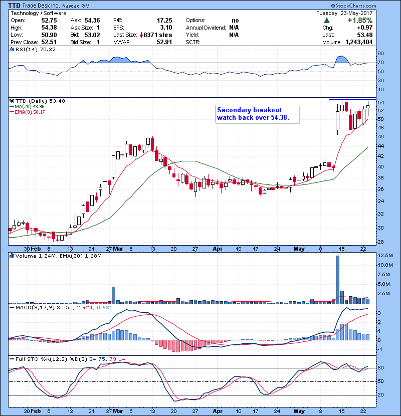Click the High value 54.38 in header
This screenshot has width=401, height=416.
pyautogui.click(x=49, y=28)
